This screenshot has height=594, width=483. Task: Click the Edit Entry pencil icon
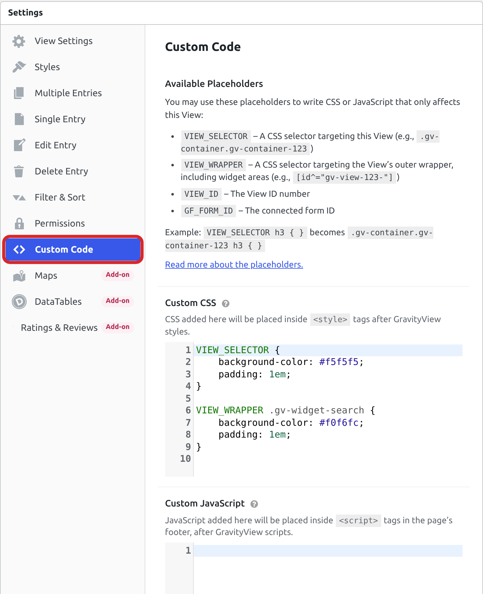click(19, 145)
